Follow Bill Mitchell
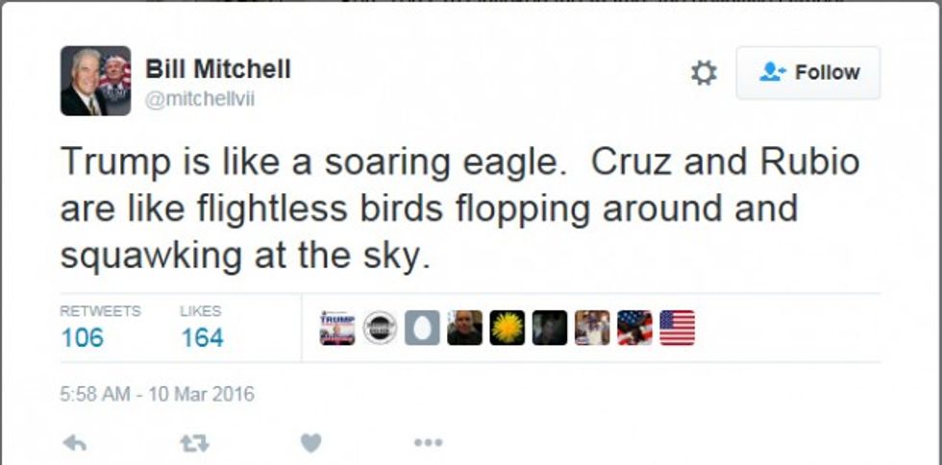The width and height of the screenshot is (942, 465). 808,73
